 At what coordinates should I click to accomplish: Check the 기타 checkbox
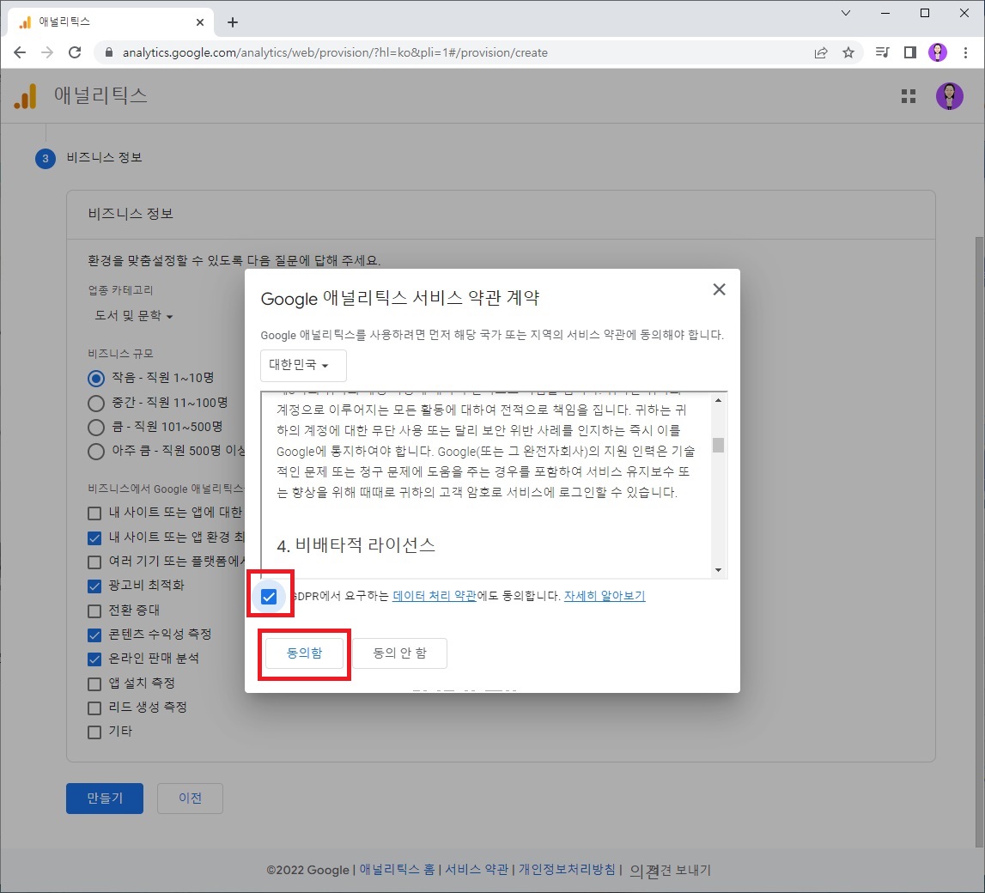coord(94,732)
